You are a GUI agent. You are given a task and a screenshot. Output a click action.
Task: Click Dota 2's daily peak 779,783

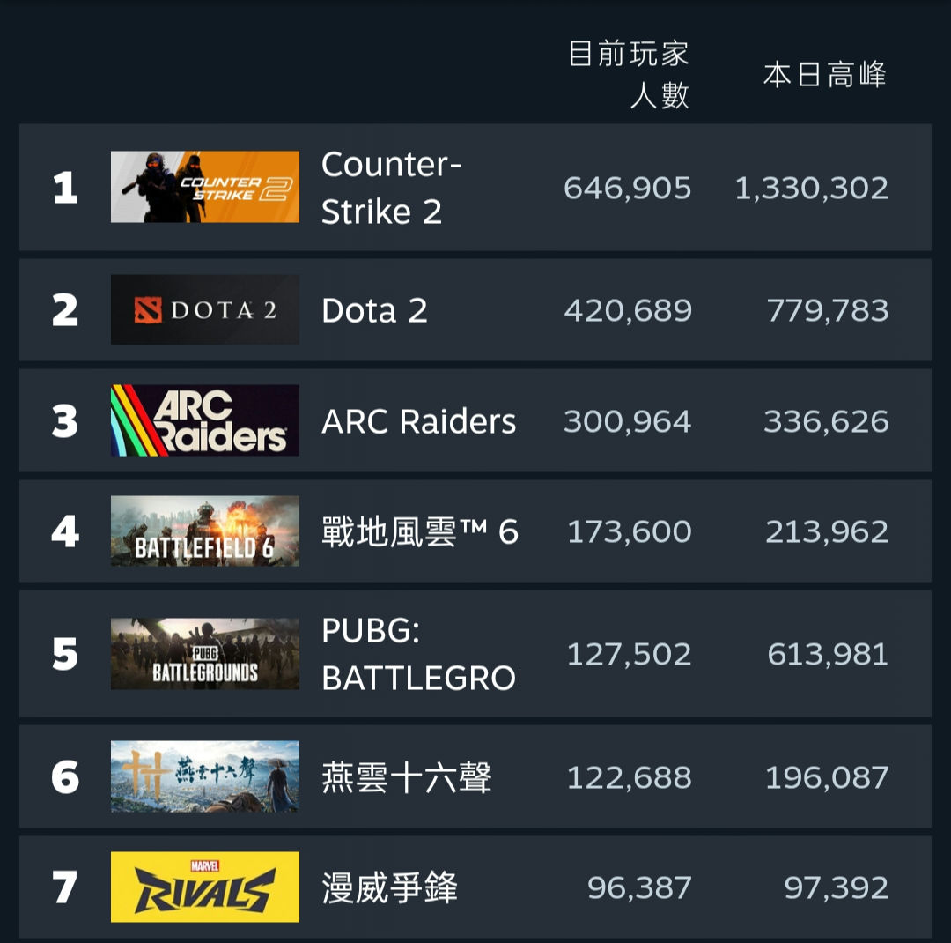point(827,310)
